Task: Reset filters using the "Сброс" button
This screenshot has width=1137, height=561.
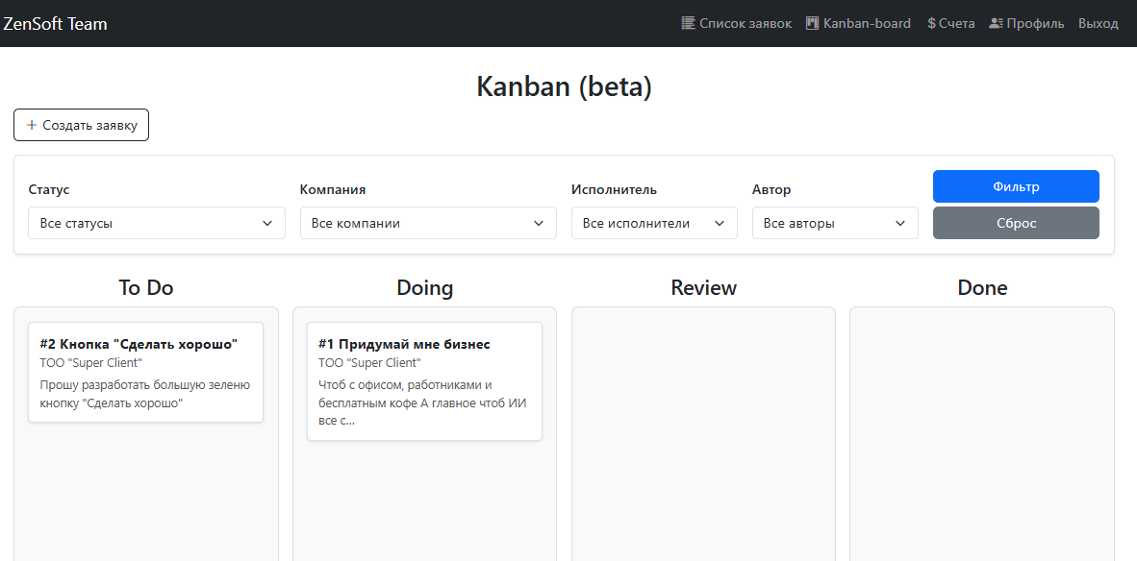Action: pyautogui.click(x=1015, y=222)
